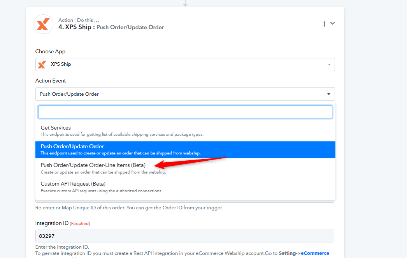Open the three-dot step options menu
This screenshot has width=407, height=258.
(x=324, y=24)
